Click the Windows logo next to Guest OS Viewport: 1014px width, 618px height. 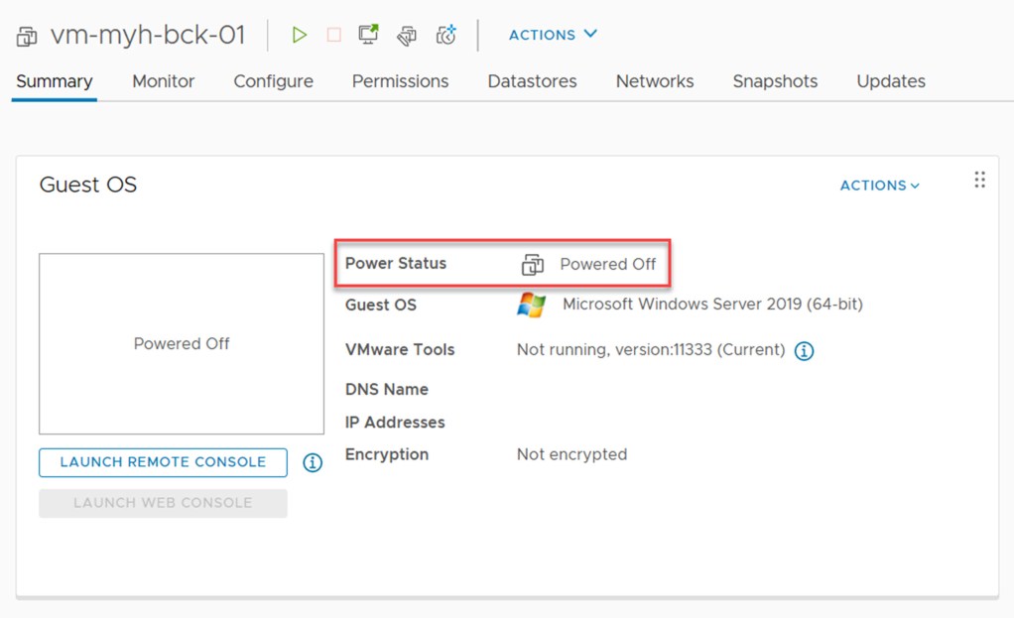[x=529, y=306]
